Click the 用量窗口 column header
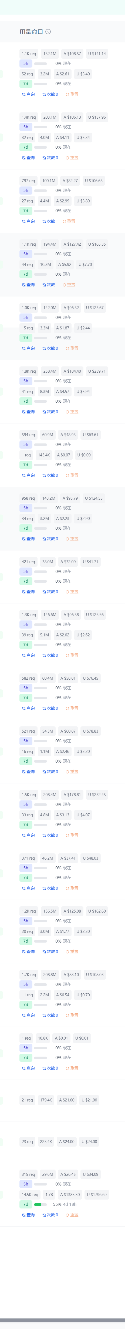This screenshot has height=1329, width=125. coord(31,31)
